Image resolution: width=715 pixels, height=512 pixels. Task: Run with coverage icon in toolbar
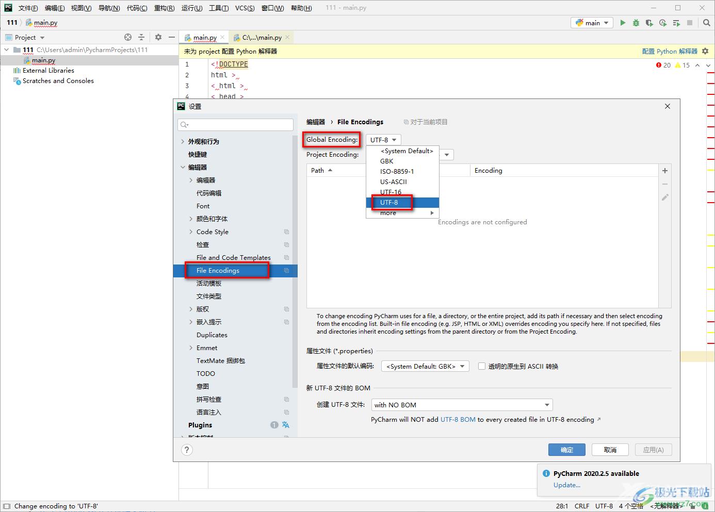pyautogui.click(x=649, y=23)
